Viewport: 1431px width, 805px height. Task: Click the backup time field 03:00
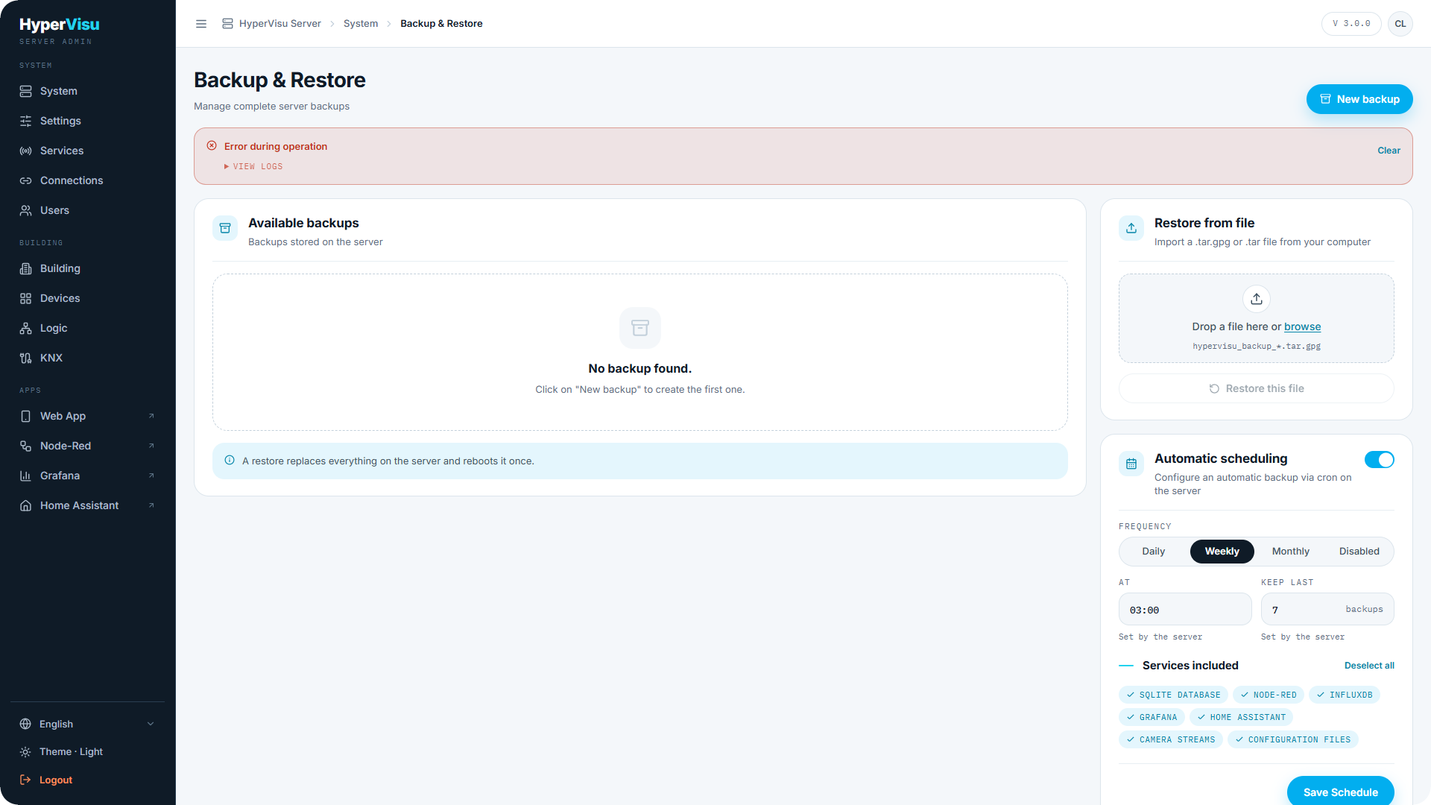(1185, 610)
